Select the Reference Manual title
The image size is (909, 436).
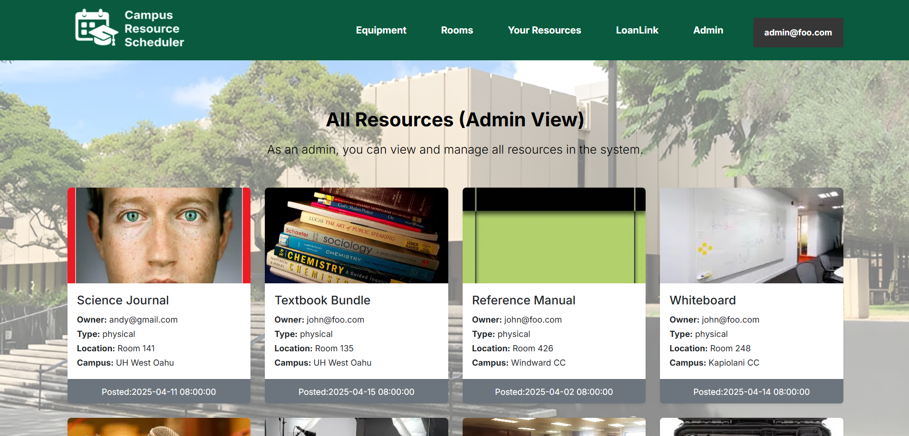523,300
